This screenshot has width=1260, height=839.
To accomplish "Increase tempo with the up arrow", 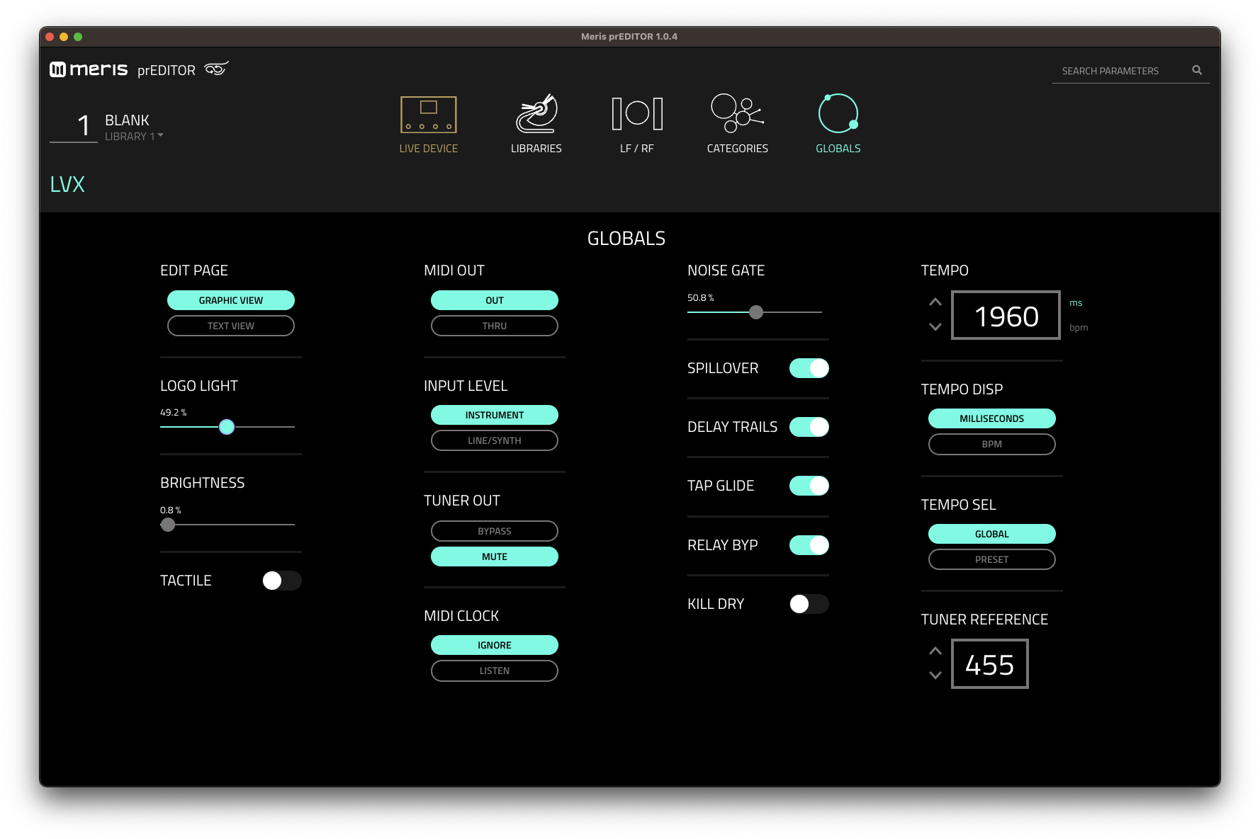I will [935, 302].
